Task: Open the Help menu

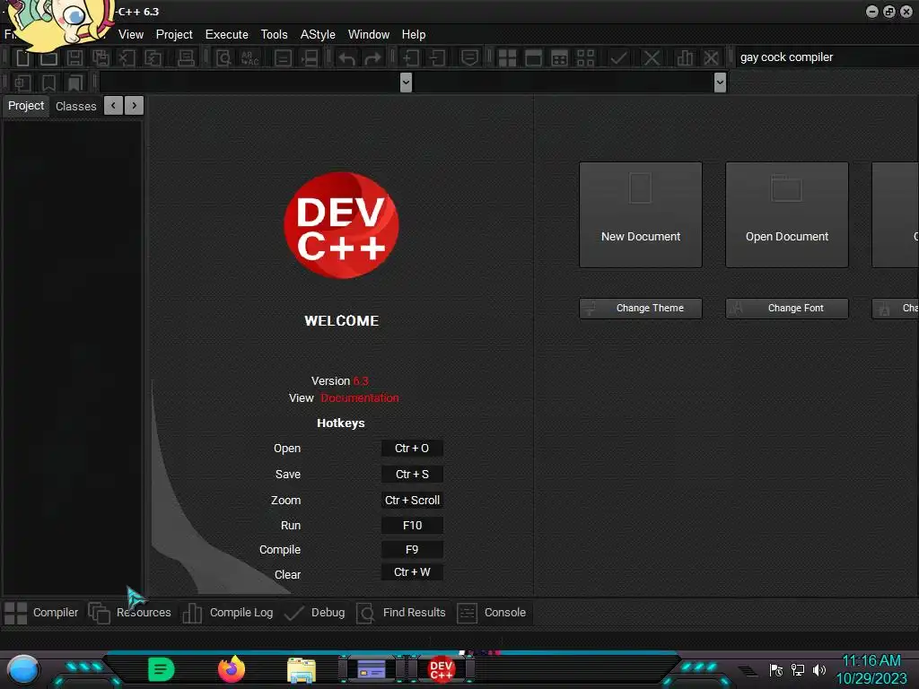Action: click(x=413, y=35)
